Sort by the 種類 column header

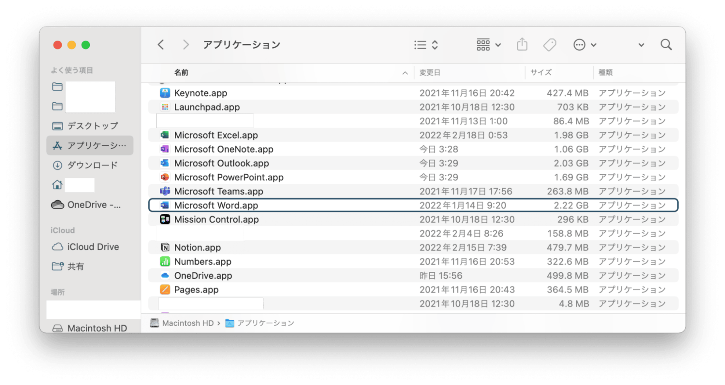point(605,72)
